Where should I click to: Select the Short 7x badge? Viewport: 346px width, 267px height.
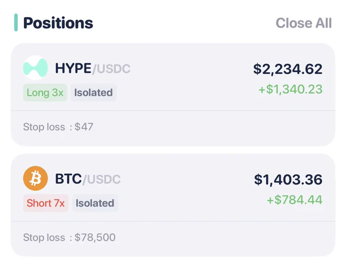pos(46,203)
